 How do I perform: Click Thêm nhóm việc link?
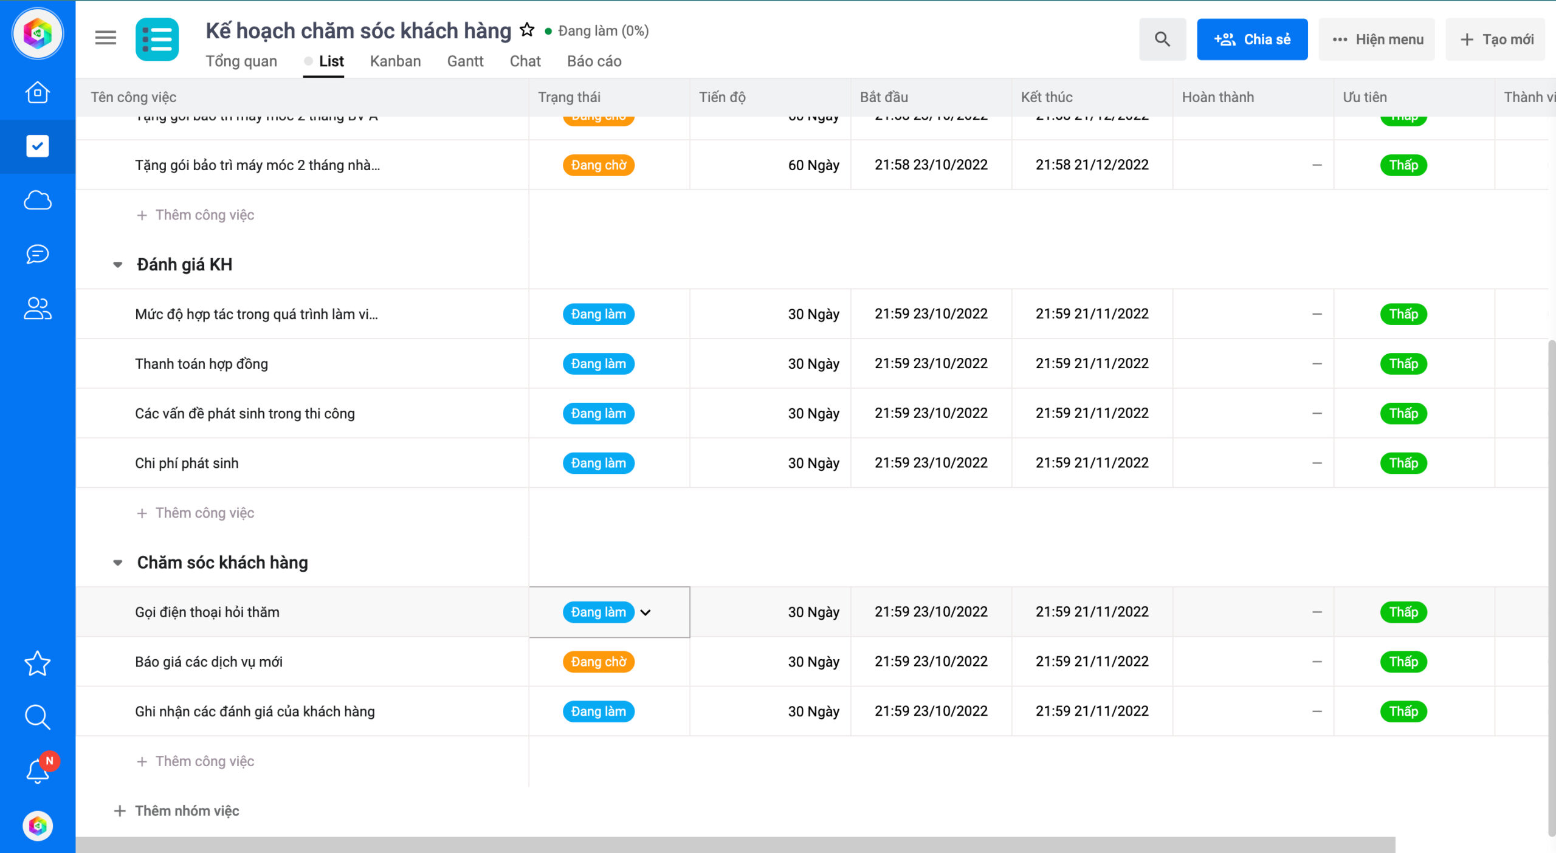177,811
